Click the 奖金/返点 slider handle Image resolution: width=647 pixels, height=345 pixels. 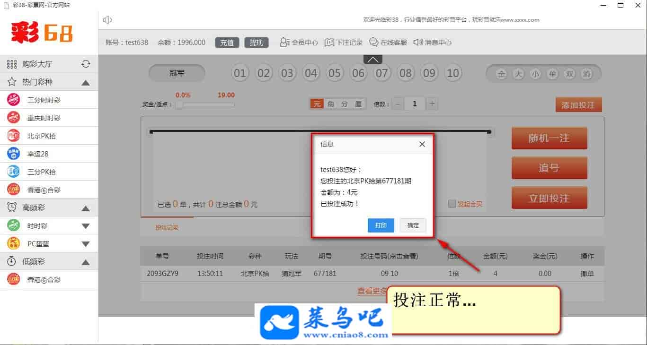pos(179,105)
